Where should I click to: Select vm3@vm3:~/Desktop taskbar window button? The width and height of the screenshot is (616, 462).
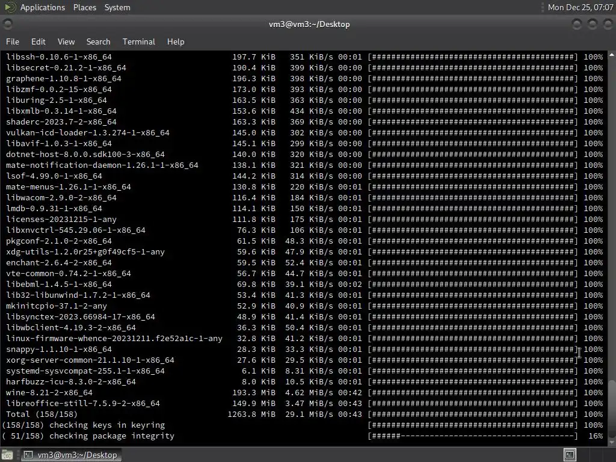[x=71, y=455]
